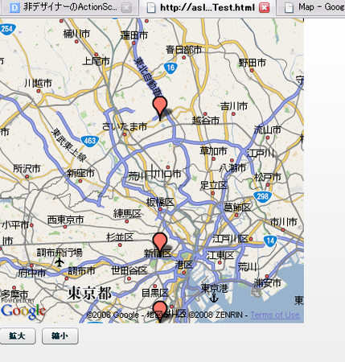Click the 府中市 label on the map
This screenshot has width=345, height=362.
(x=31, y=274)
